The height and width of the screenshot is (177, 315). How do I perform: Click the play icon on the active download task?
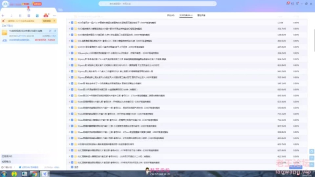[x=50, y=31]
